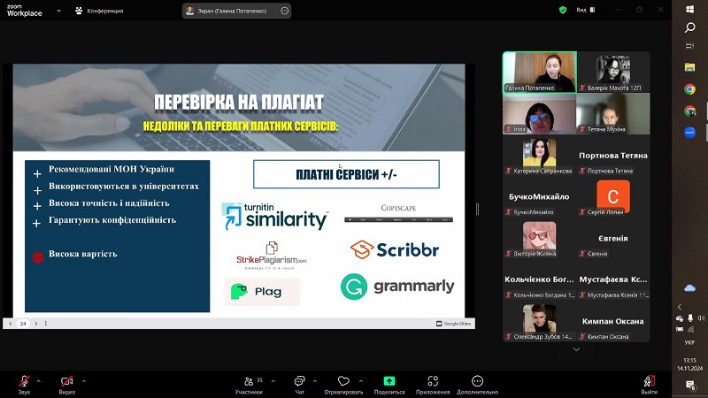Open notification center icon
The width and height of the screenshot is (708, 398).
(690, 385)
